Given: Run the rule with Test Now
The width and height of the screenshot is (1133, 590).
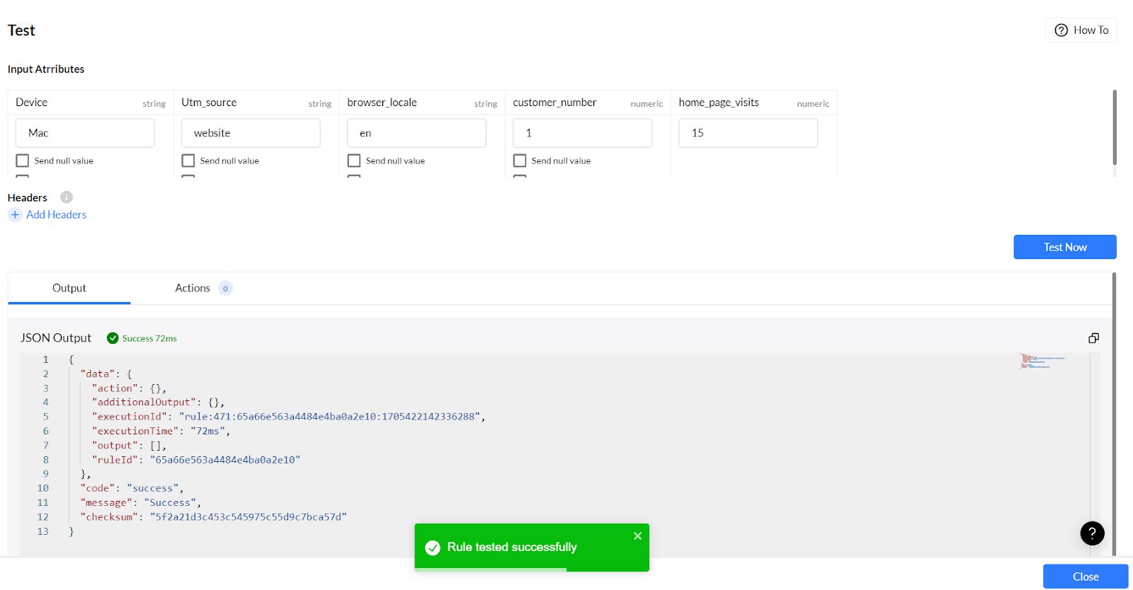Looking at the screenshot, I should coord(1065,247).
